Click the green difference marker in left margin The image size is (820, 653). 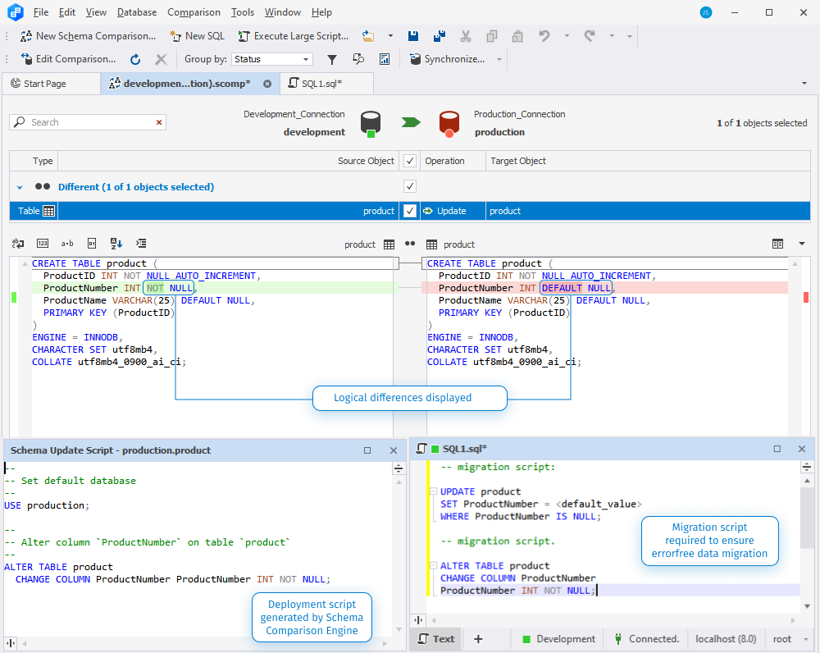pyautogui.click(x=14, y=297)
